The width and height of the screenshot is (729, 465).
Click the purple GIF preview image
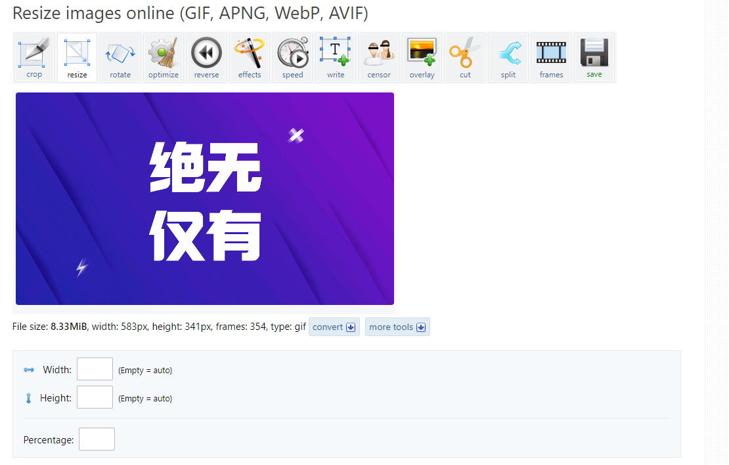click(x=205, y=199)
